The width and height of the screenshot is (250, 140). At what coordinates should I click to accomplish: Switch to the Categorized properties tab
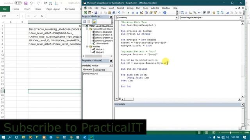pyautogui.click(x=100, y=70)
